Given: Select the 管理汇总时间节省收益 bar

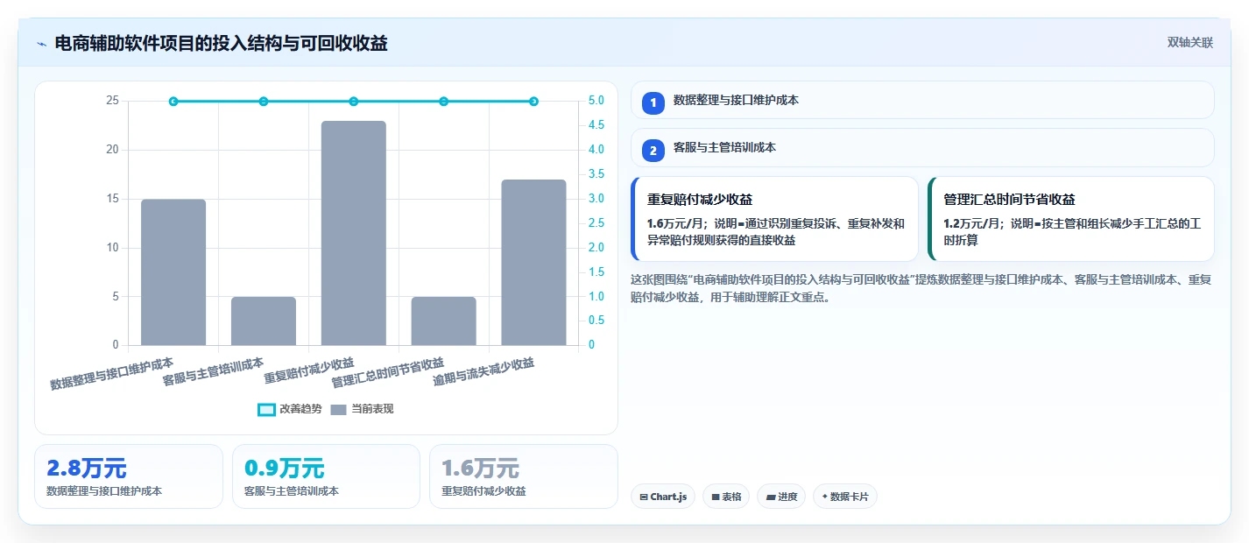Looking at the screenshot, I should [444, 321].
